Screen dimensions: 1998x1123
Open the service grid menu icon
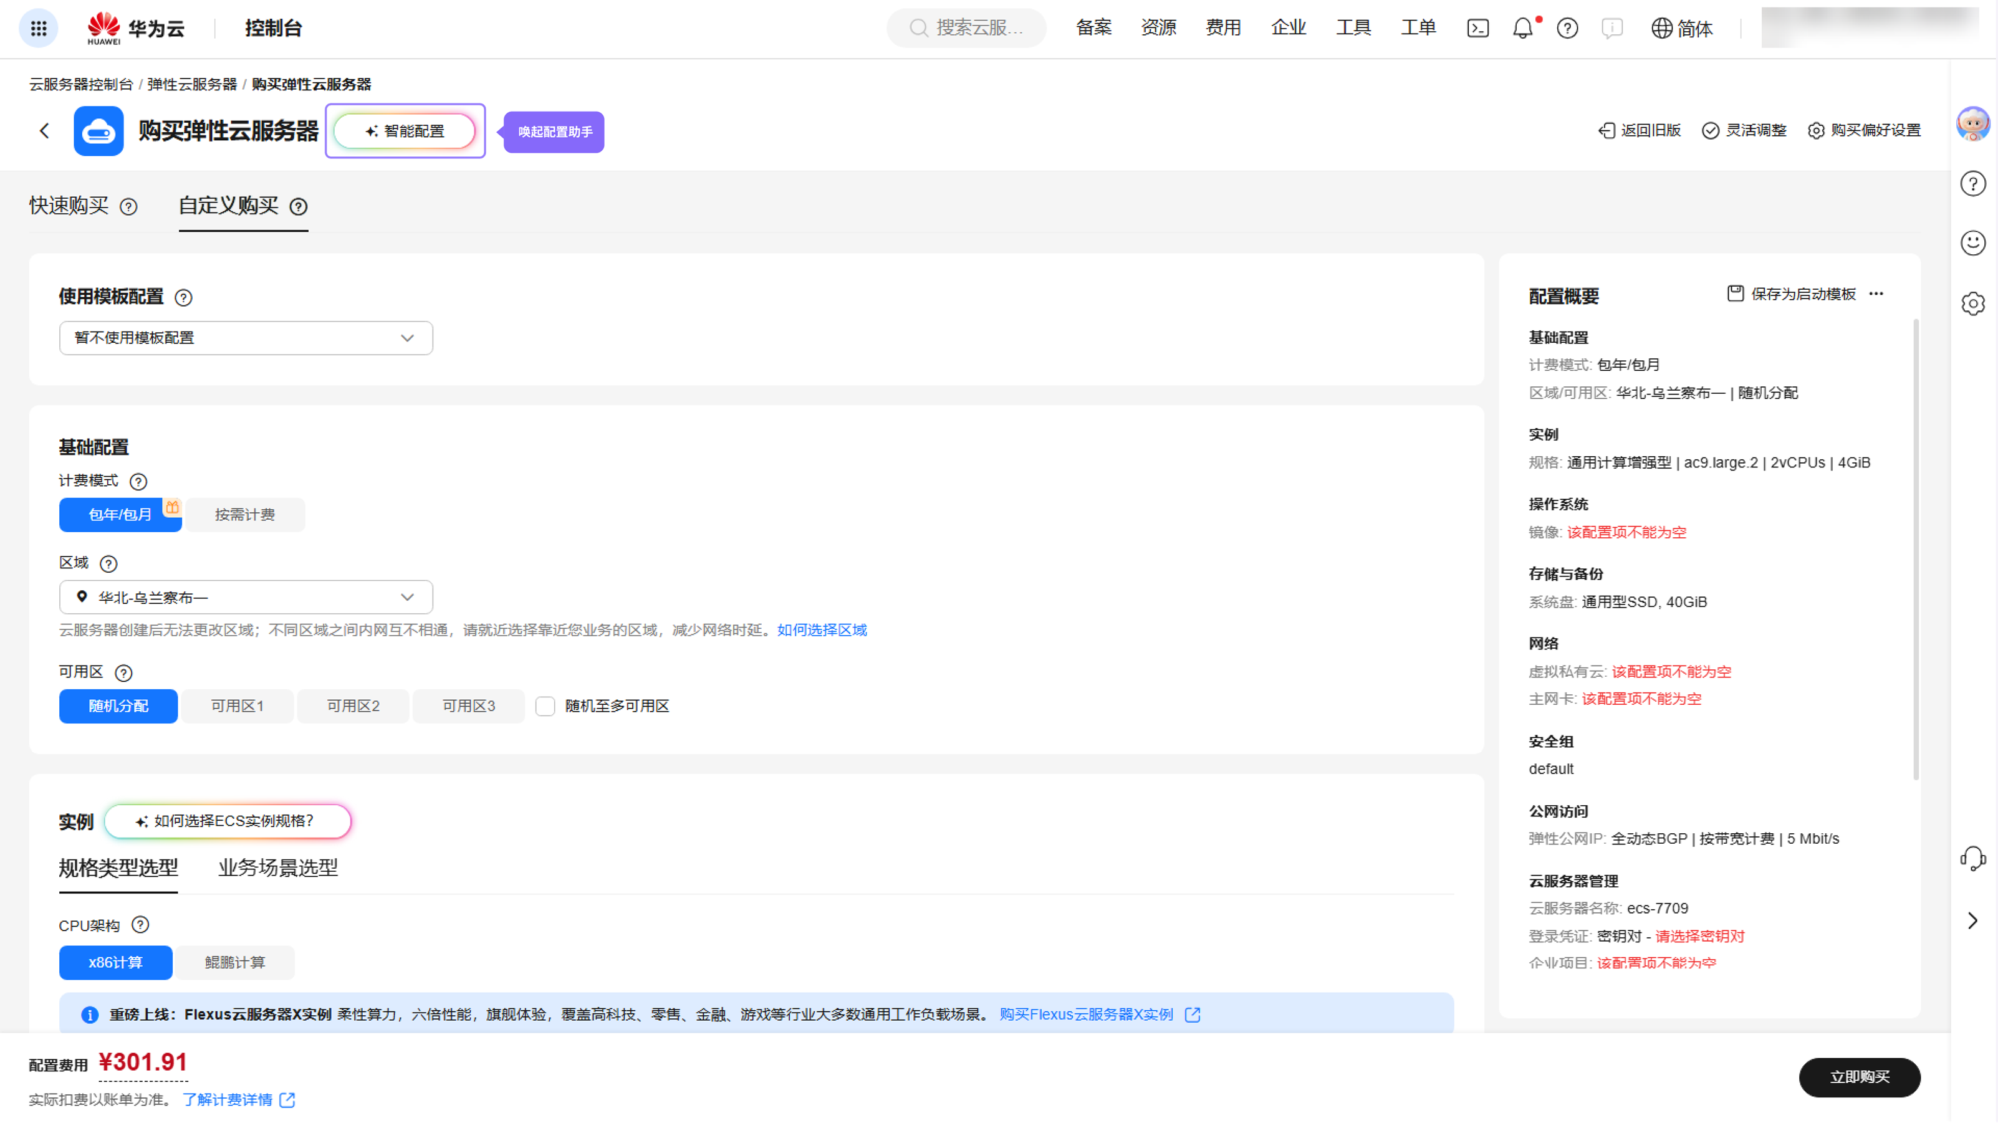[x=38, y=29]
